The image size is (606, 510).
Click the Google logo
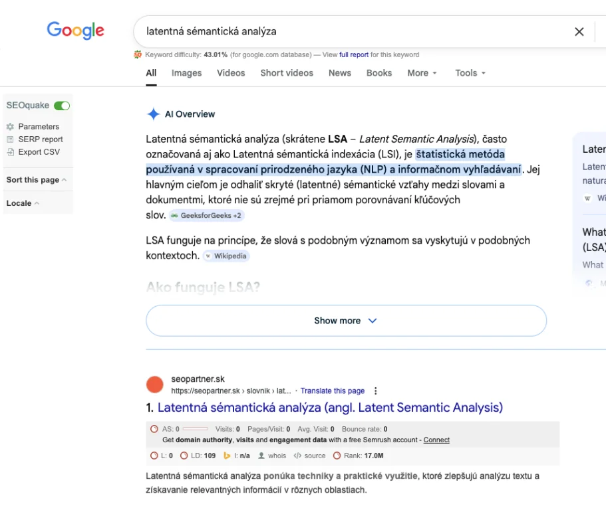(x=75, y=31)
